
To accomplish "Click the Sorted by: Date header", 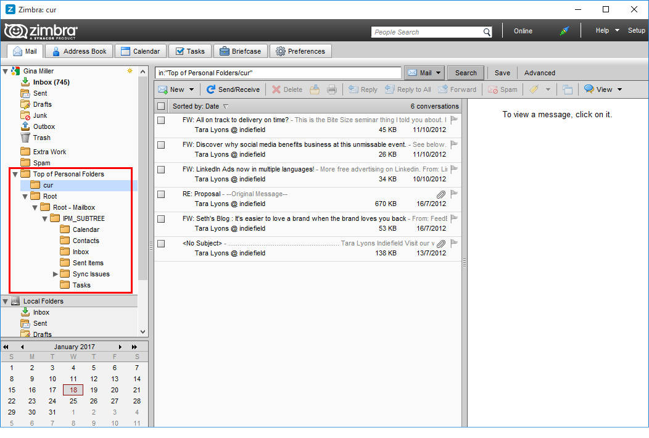I will pos(200,106).
